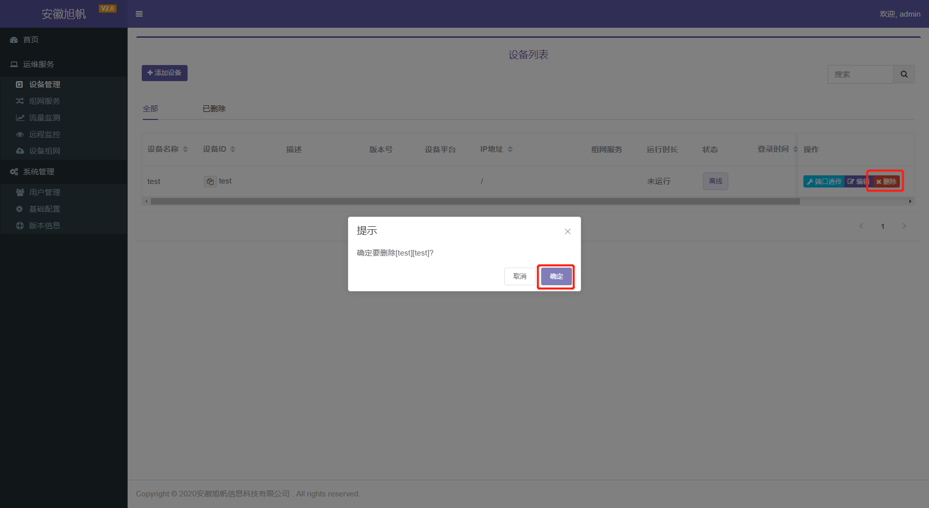This screenshot has height=508, width=929.
Task: Go to next page arrow
Action: point(904,226)
